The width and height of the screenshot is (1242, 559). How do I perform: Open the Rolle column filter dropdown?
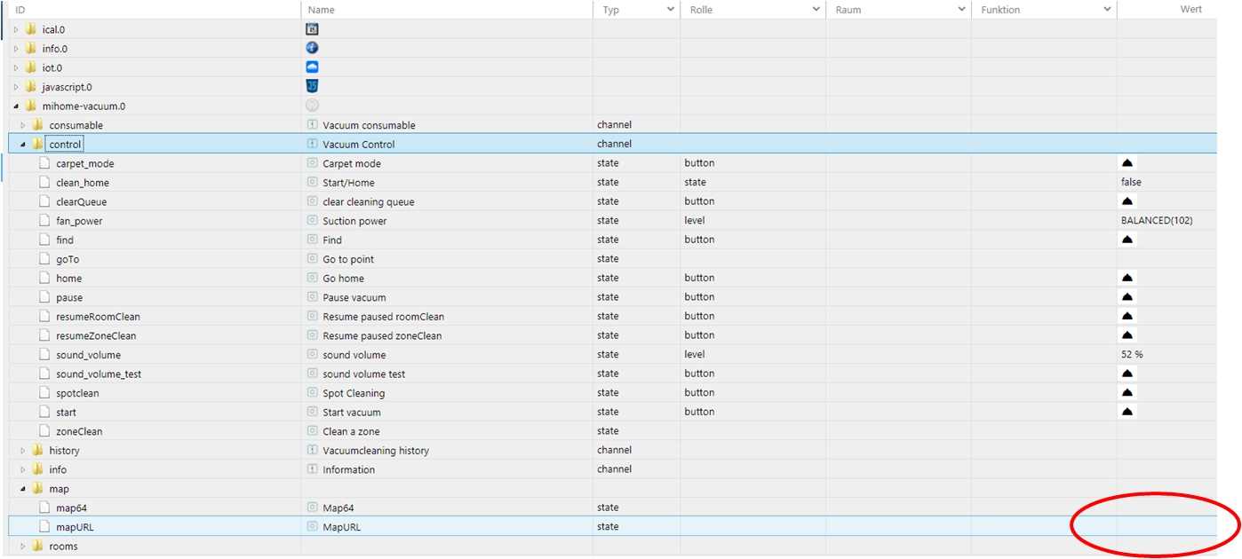coord(816,10)
